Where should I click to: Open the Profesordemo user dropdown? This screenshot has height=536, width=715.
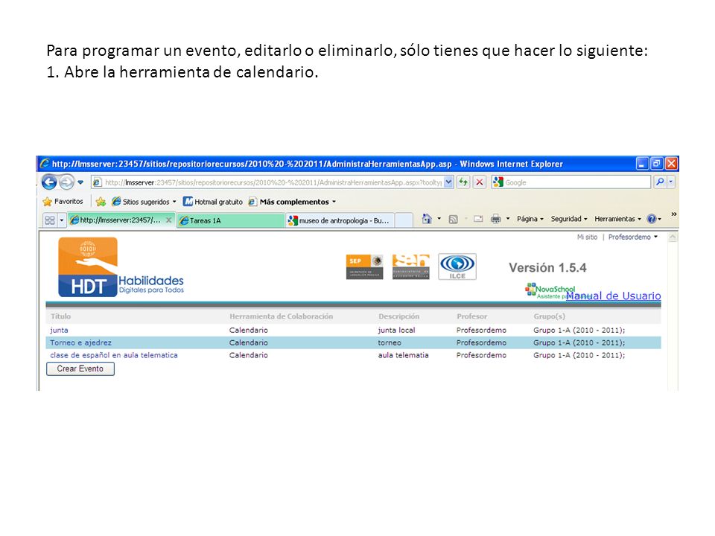pyautogui.click(x=633, y=237)
